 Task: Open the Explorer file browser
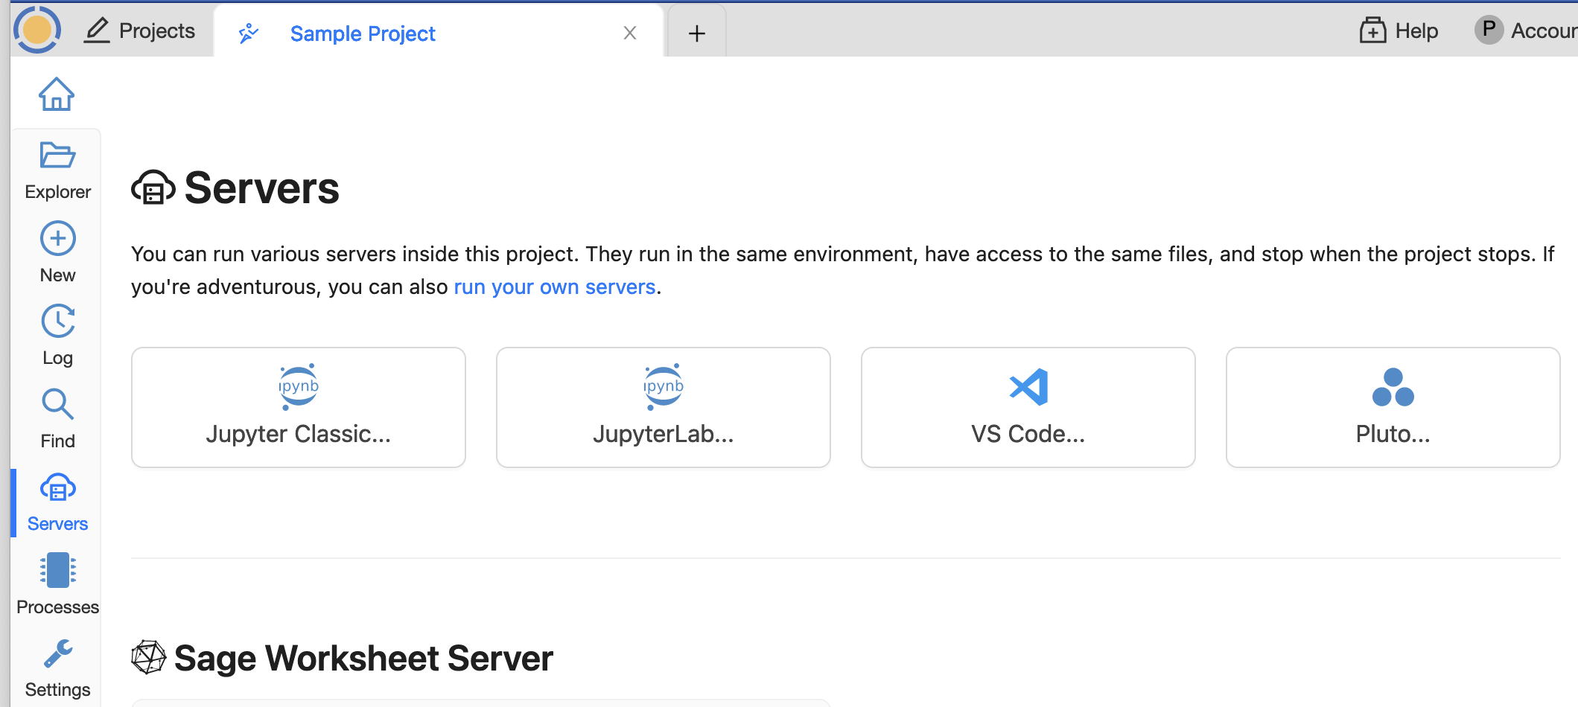(57, 170)
